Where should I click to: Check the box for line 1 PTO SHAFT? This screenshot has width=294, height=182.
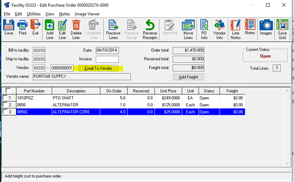4,98
